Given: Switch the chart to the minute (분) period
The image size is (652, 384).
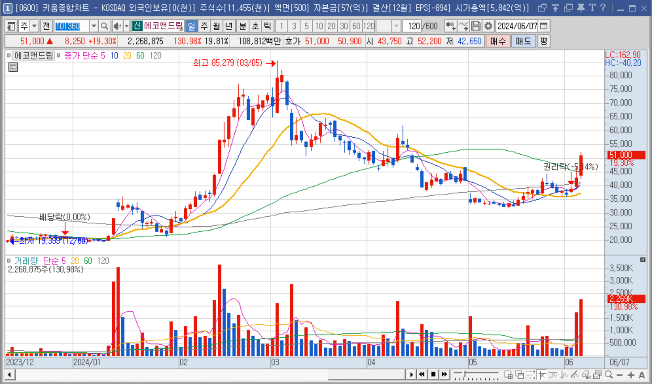Looking at the screenshot, I should tap(243, 26).
